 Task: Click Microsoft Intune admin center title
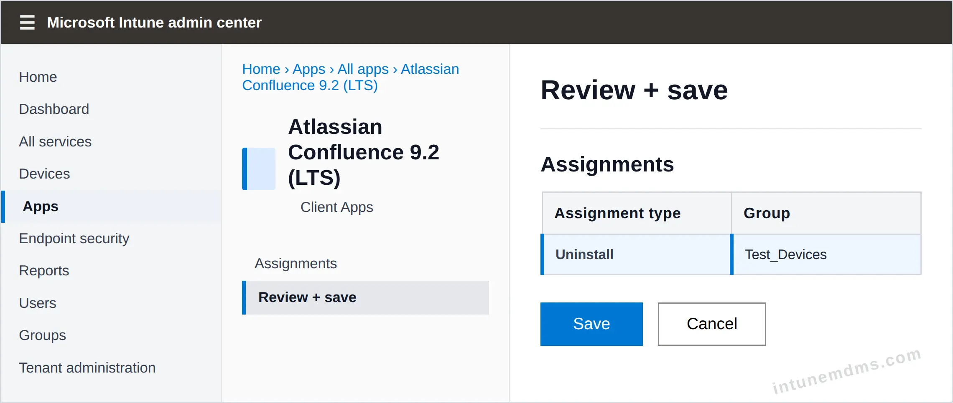(x=154, y=23)
